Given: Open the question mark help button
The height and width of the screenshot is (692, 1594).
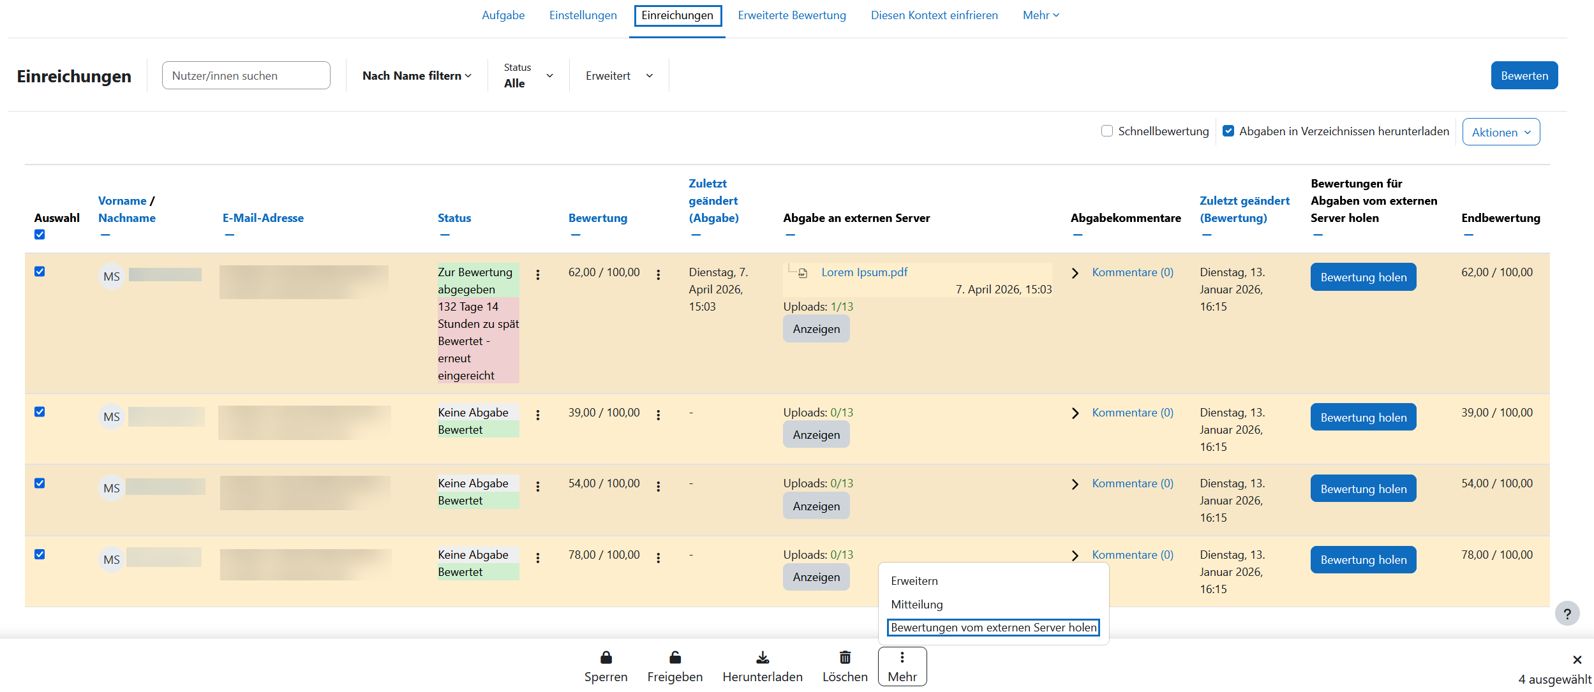Looking at the screenshot, I should (x=1567, y=614).
